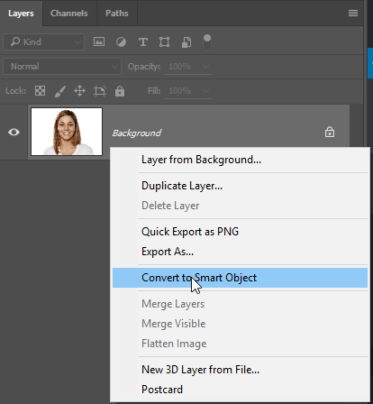Screen dimensions: 373x404
Task: Filter for type layers icon
Action: tap(143, 42)
